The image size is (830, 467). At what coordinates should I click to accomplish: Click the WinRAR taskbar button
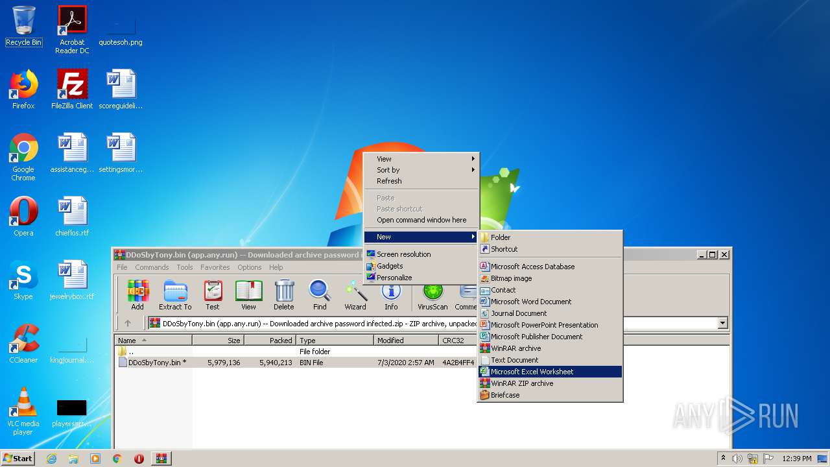click(161, 459)
